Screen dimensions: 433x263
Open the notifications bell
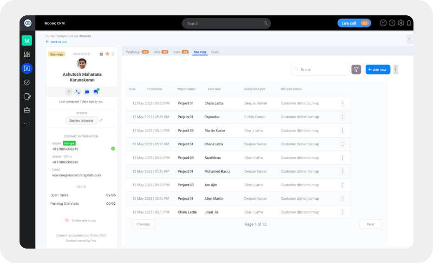pos(409,23)
